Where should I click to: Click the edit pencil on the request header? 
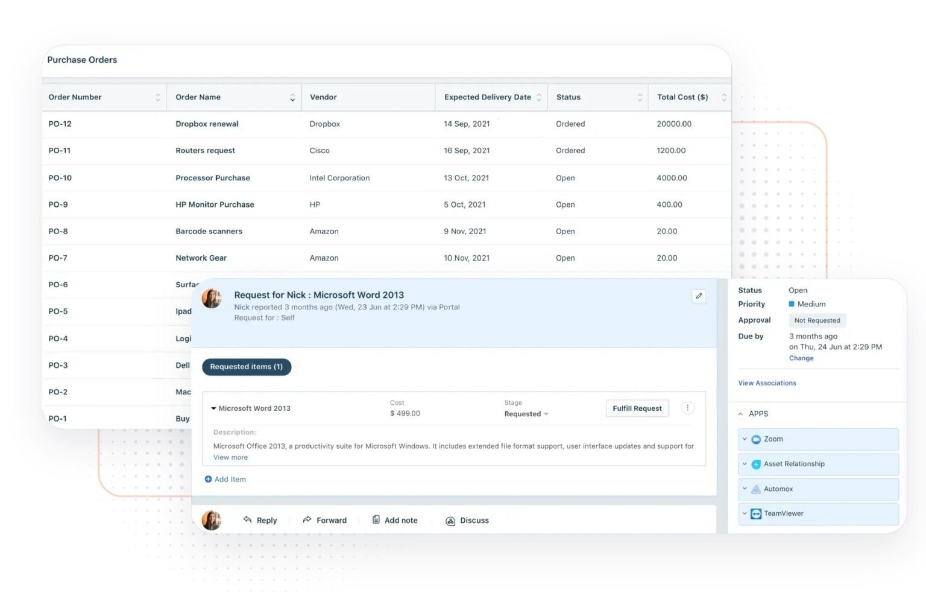coord(699,296)
